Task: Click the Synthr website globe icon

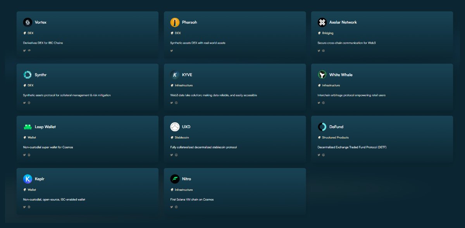Action: [29, 103]
